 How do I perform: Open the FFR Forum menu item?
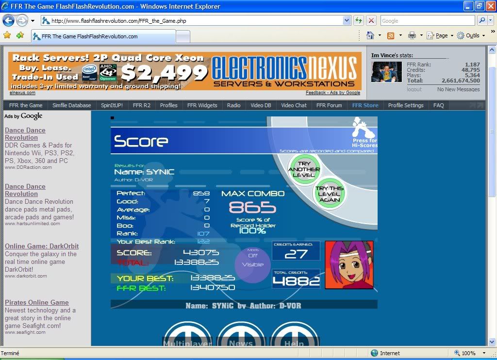[x=329, y=105]
